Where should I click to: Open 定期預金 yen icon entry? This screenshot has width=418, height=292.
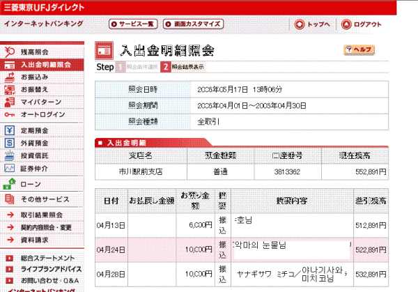(x=10, y=130)
